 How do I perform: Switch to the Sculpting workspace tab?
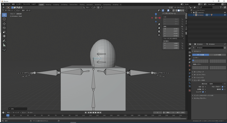[x=56, y=5]
